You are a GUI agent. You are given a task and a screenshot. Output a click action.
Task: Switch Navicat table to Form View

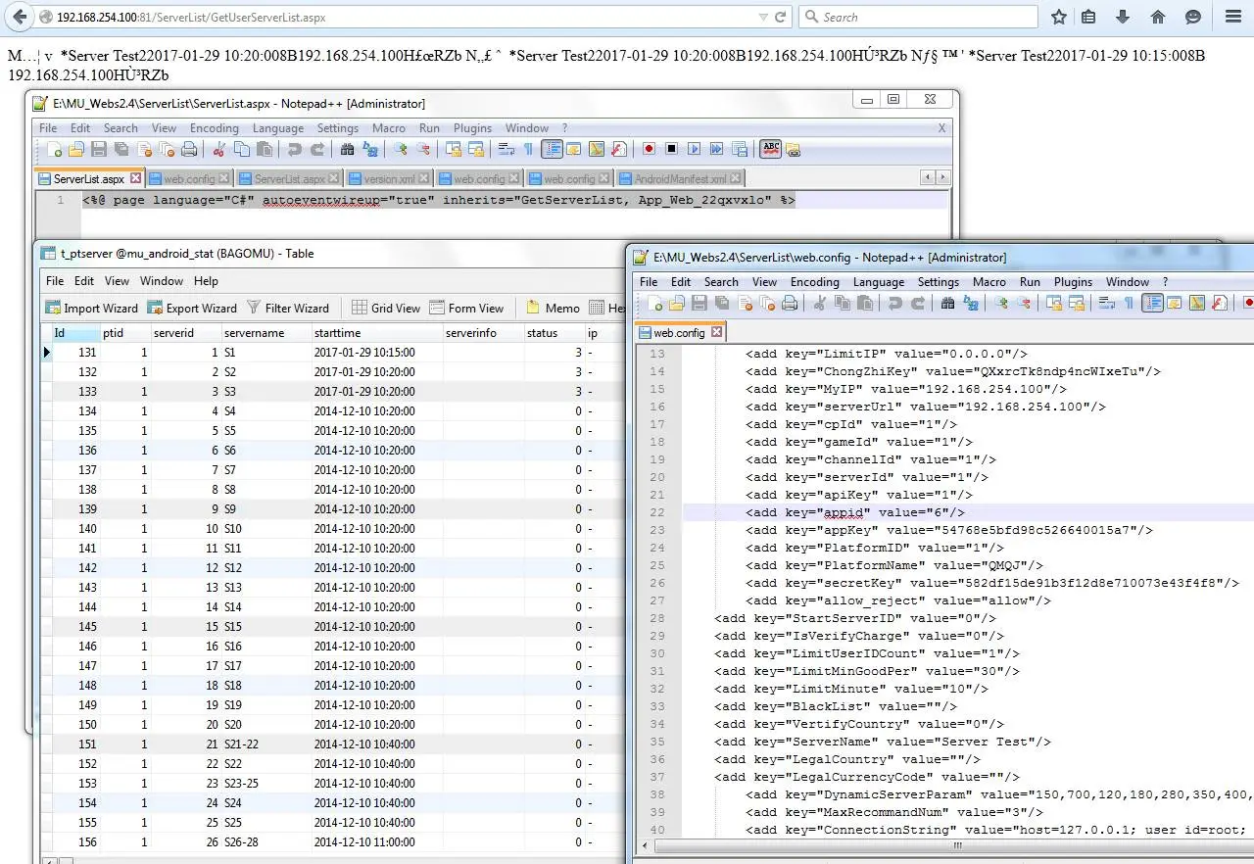465,308
